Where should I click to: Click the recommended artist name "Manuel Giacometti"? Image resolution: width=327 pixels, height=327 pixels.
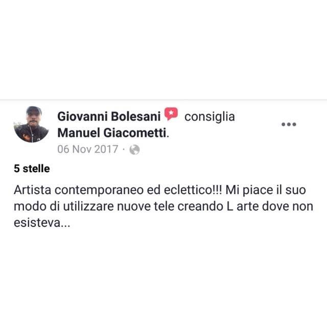click(x=112, y=133)
